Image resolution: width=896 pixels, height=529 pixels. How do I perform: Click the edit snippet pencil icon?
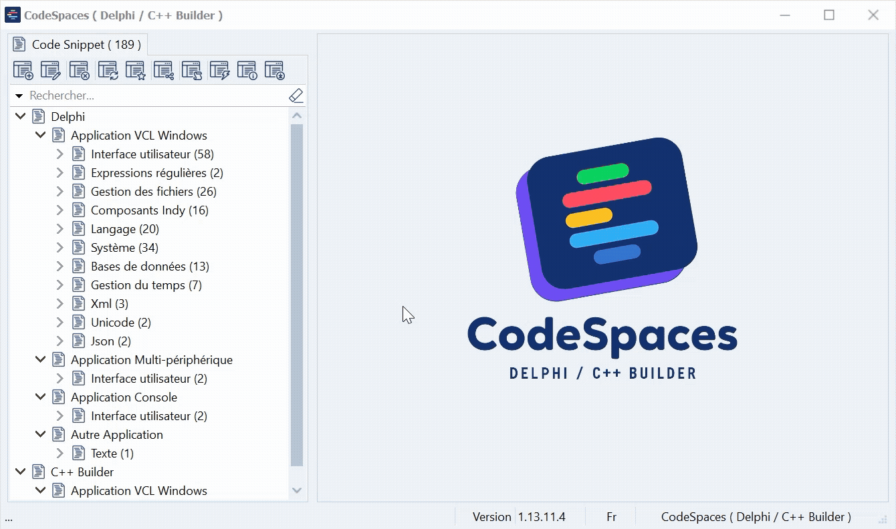pos(51,70)
